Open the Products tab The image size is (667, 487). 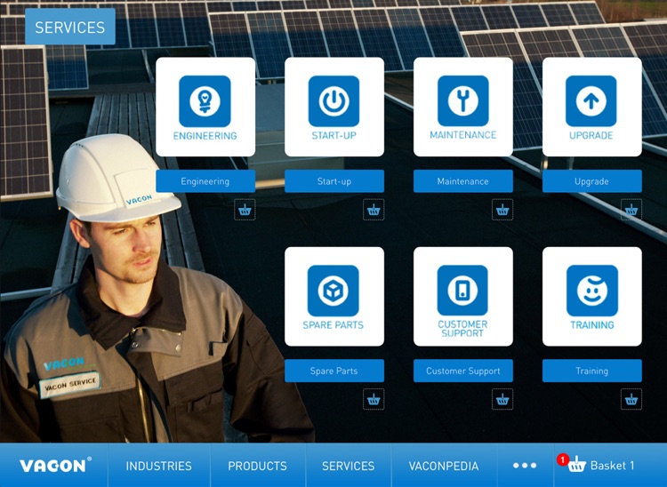click(x=258, y=466)
